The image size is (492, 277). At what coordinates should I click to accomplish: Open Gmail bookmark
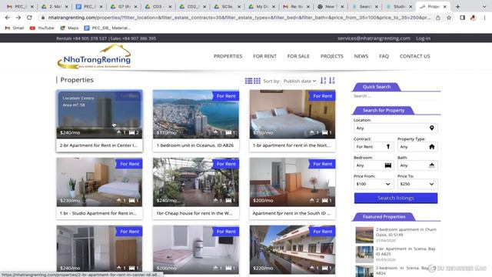point(15,28)
